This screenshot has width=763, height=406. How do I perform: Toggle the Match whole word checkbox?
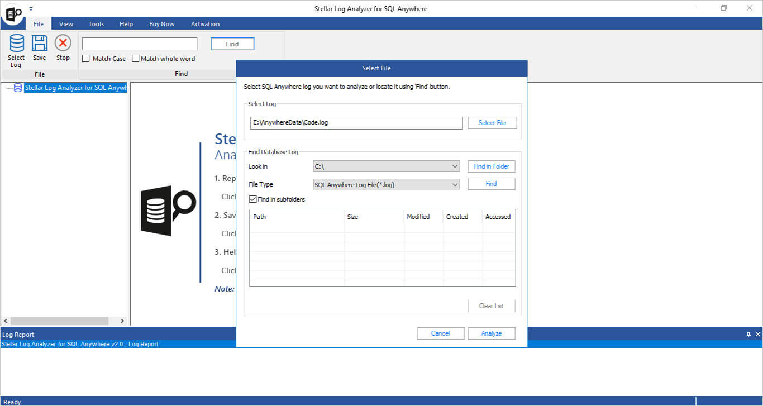point(136,59)
